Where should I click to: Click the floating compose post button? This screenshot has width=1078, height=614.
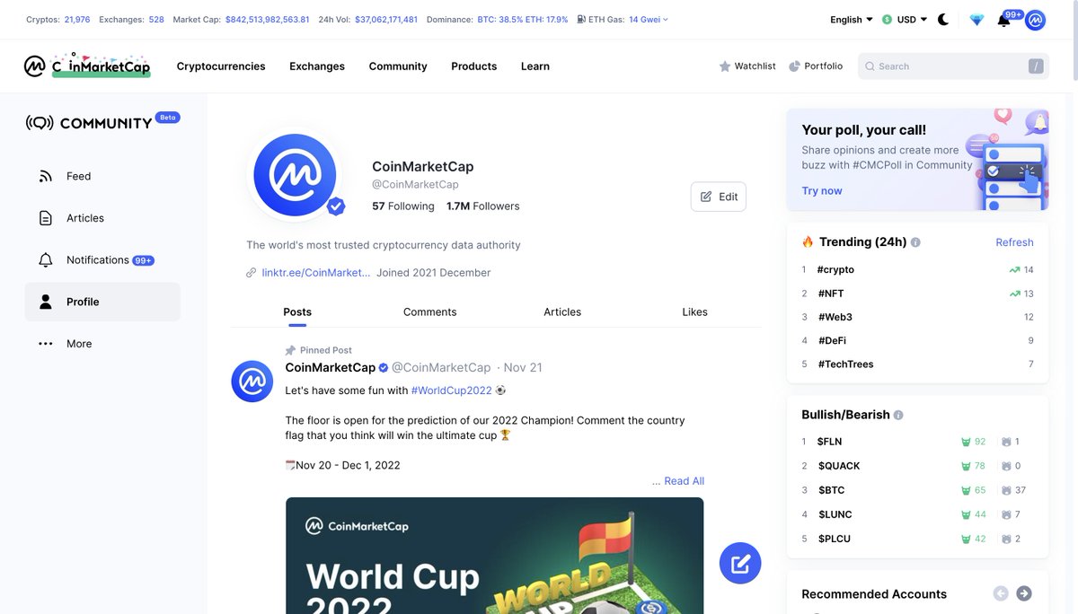(x=740, y=564)
